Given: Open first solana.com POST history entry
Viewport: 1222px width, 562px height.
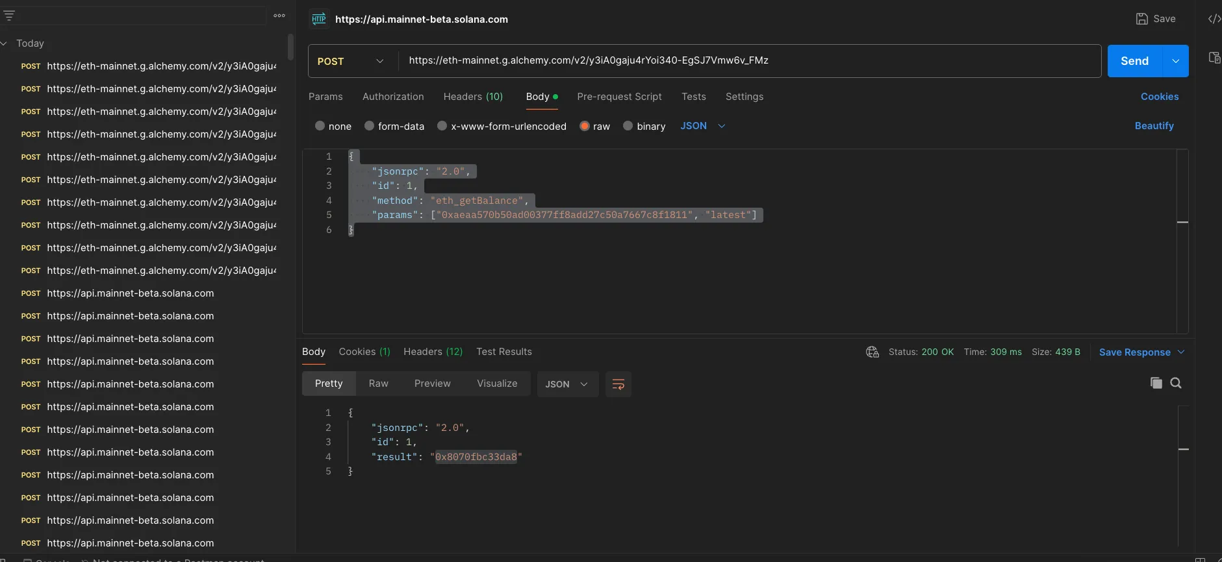Looking at the screenshot, I should 130,293.
